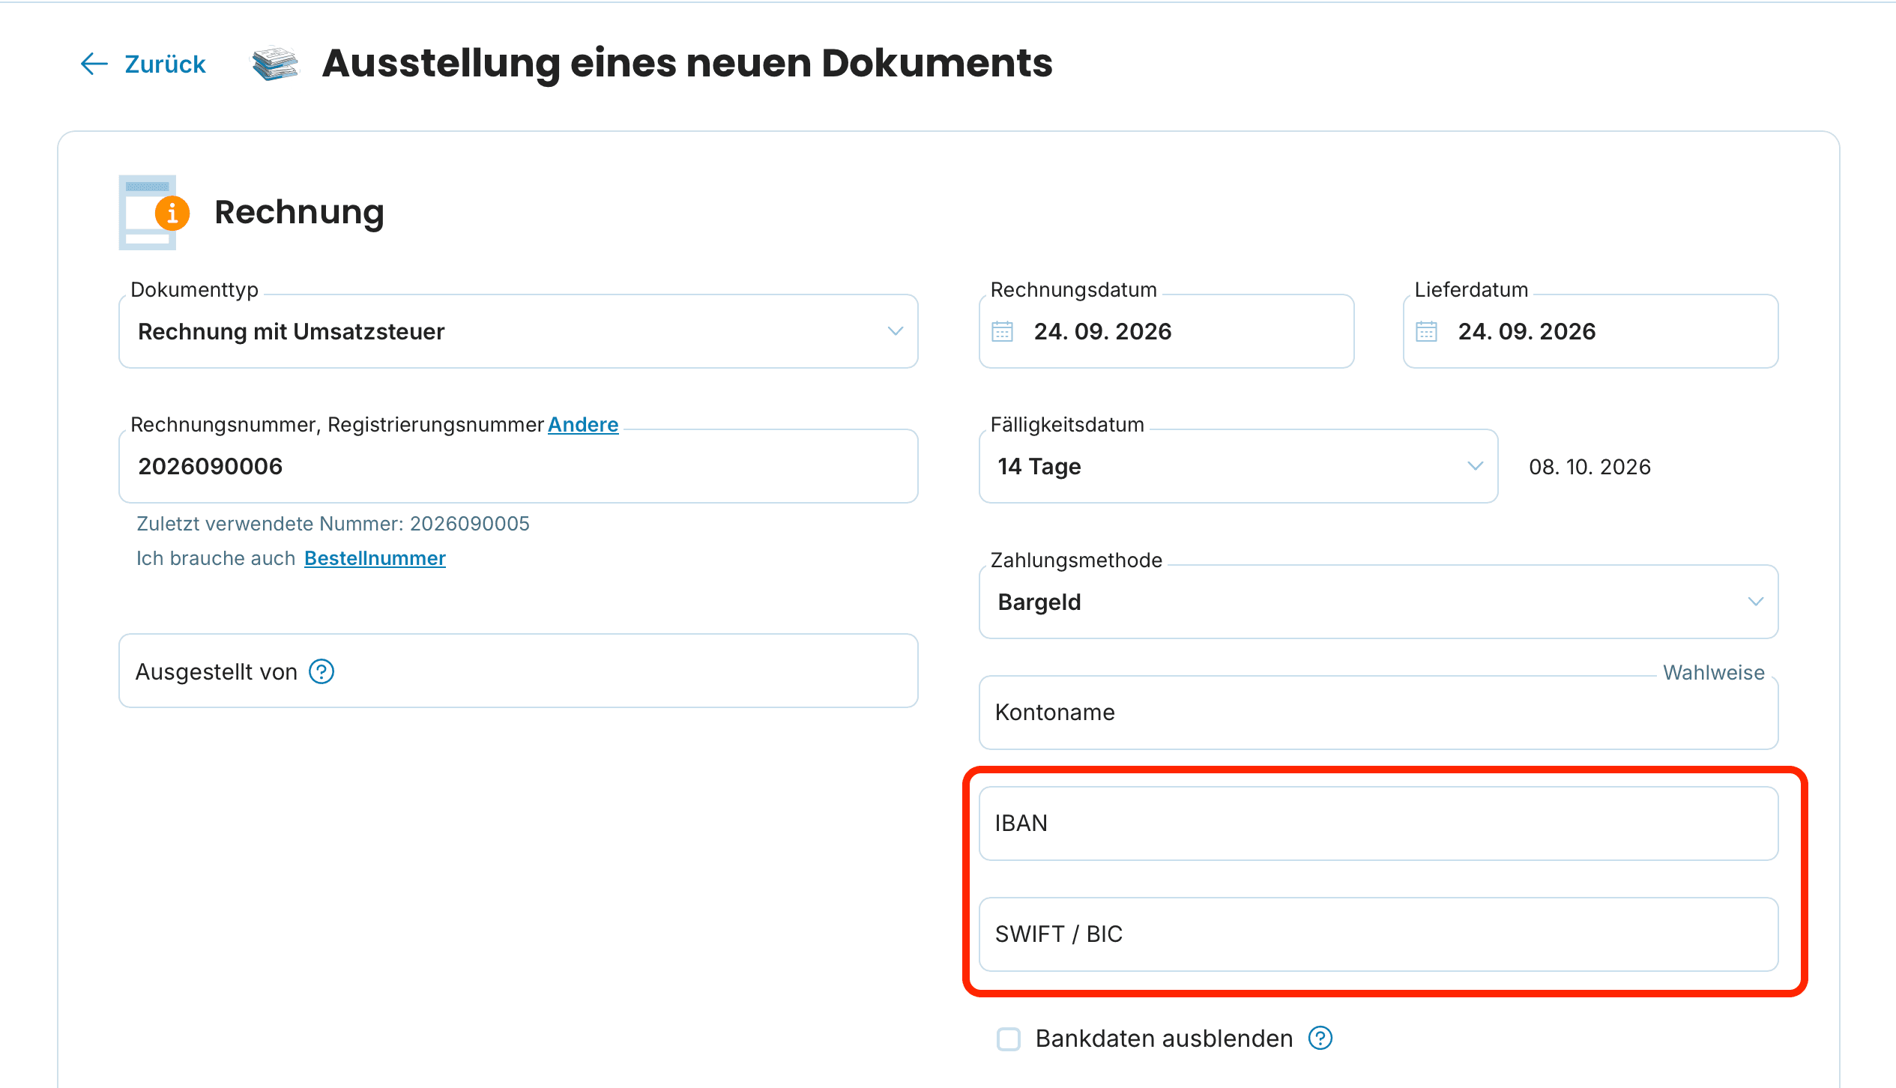This screenshot has width=1896, height=1088.
Task: Click the Lieferdatum date value 24. 09. 2026
Action: coord(1527,331)
